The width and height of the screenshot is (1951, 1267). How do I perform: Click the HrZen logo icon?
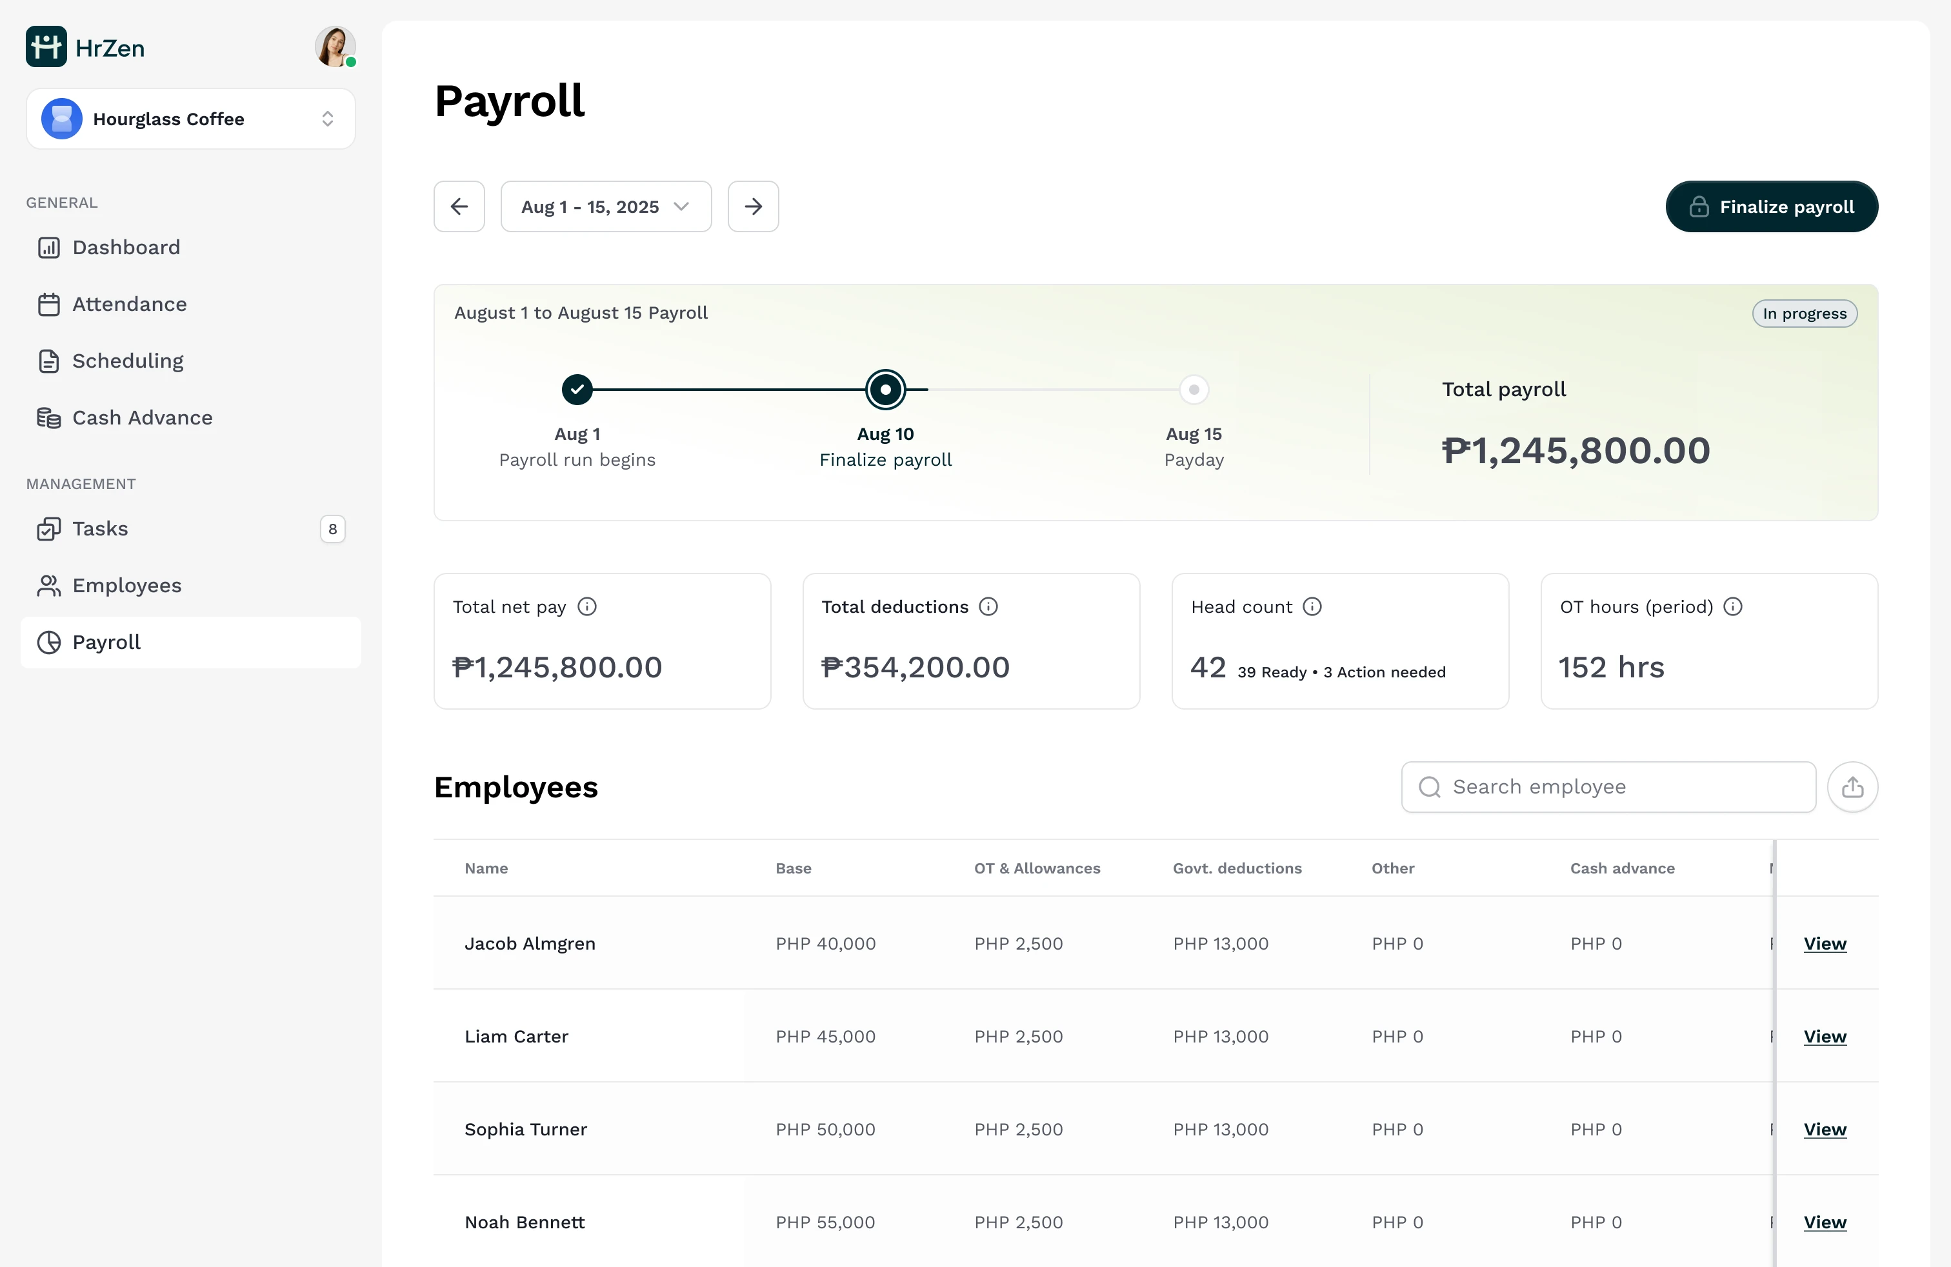(46, 46)
